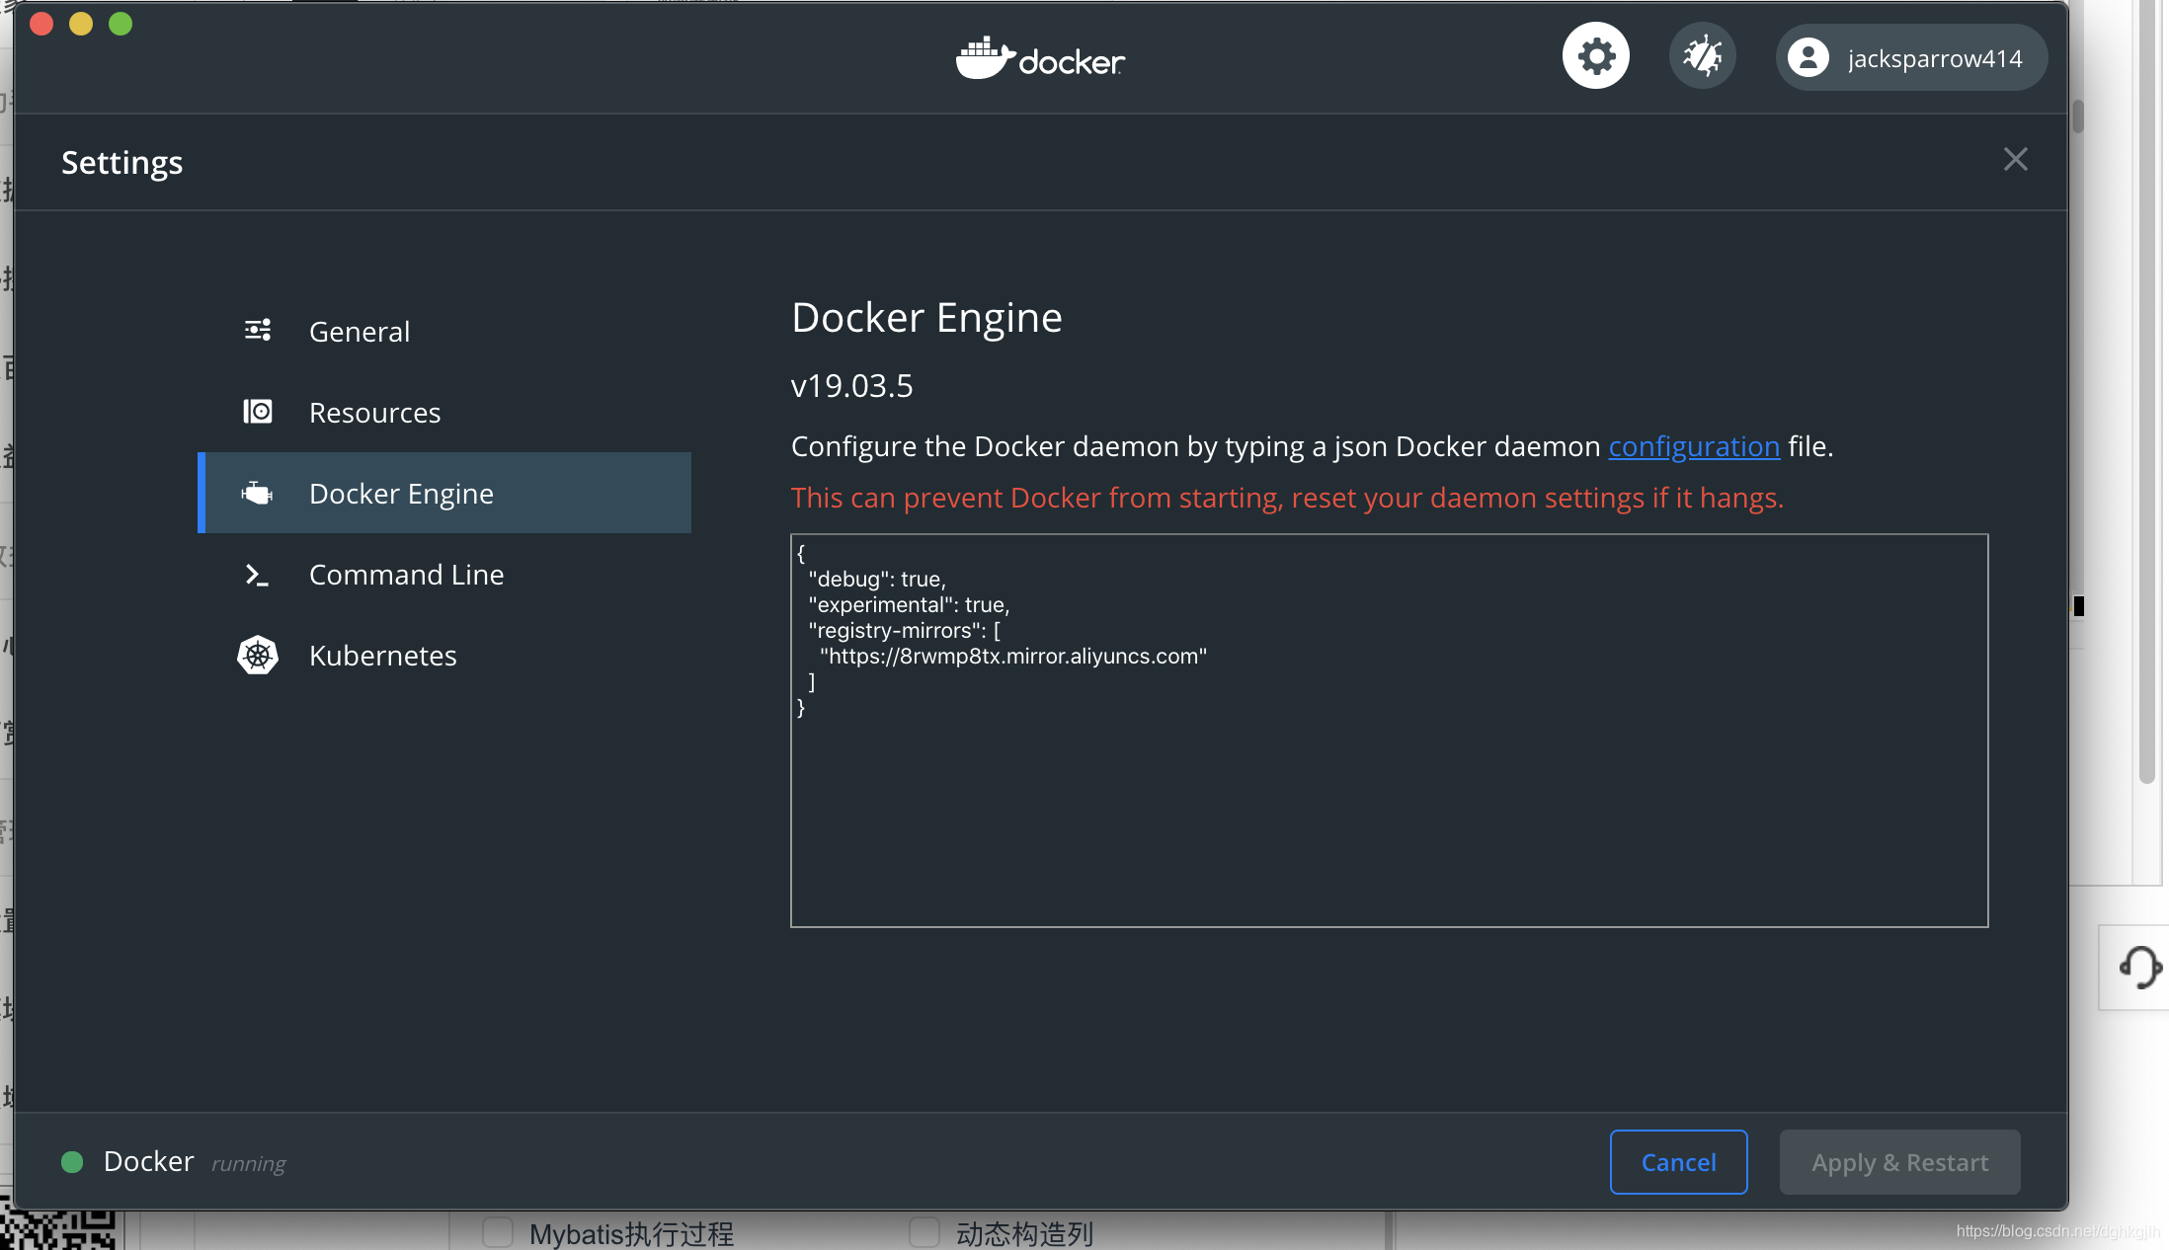2169x1250 pixels.
Task: Click the macOS green zoom window button
Action: click(x=120, y=24)
